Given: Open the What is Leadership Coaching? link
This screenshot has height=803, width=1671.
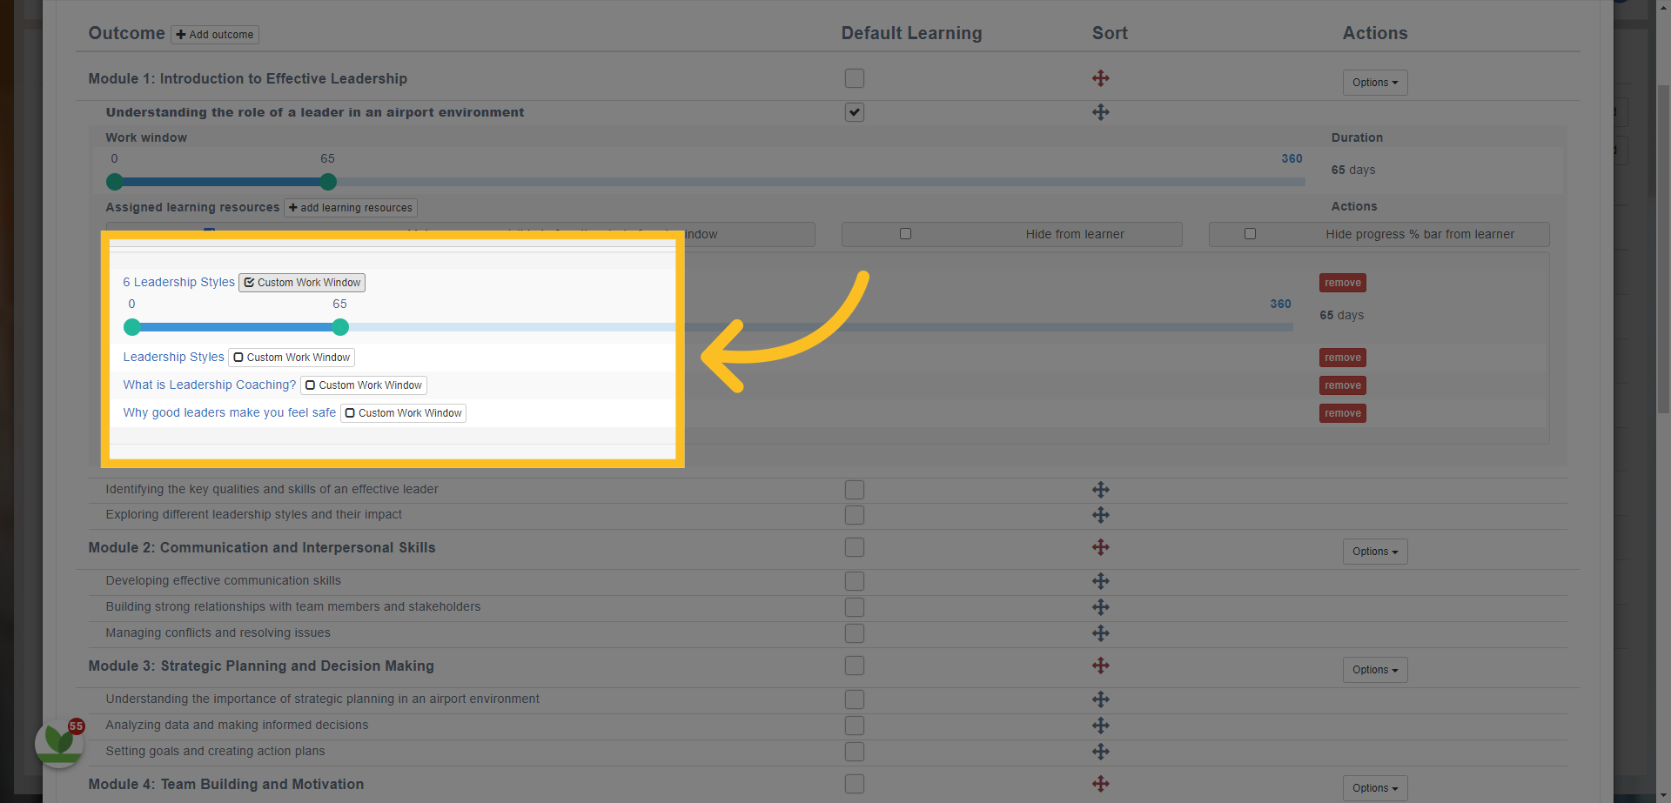Looking at the screenshot, I should pos(210,385).
